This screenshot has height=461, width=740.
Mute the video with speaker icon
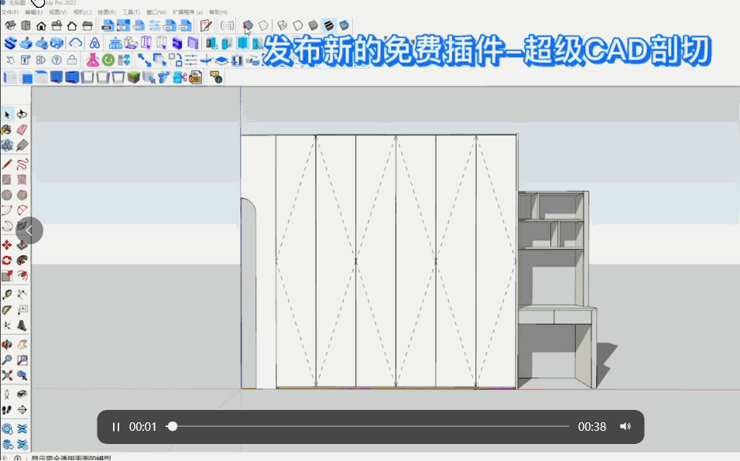pyautogui.click(x=625, y=427)
